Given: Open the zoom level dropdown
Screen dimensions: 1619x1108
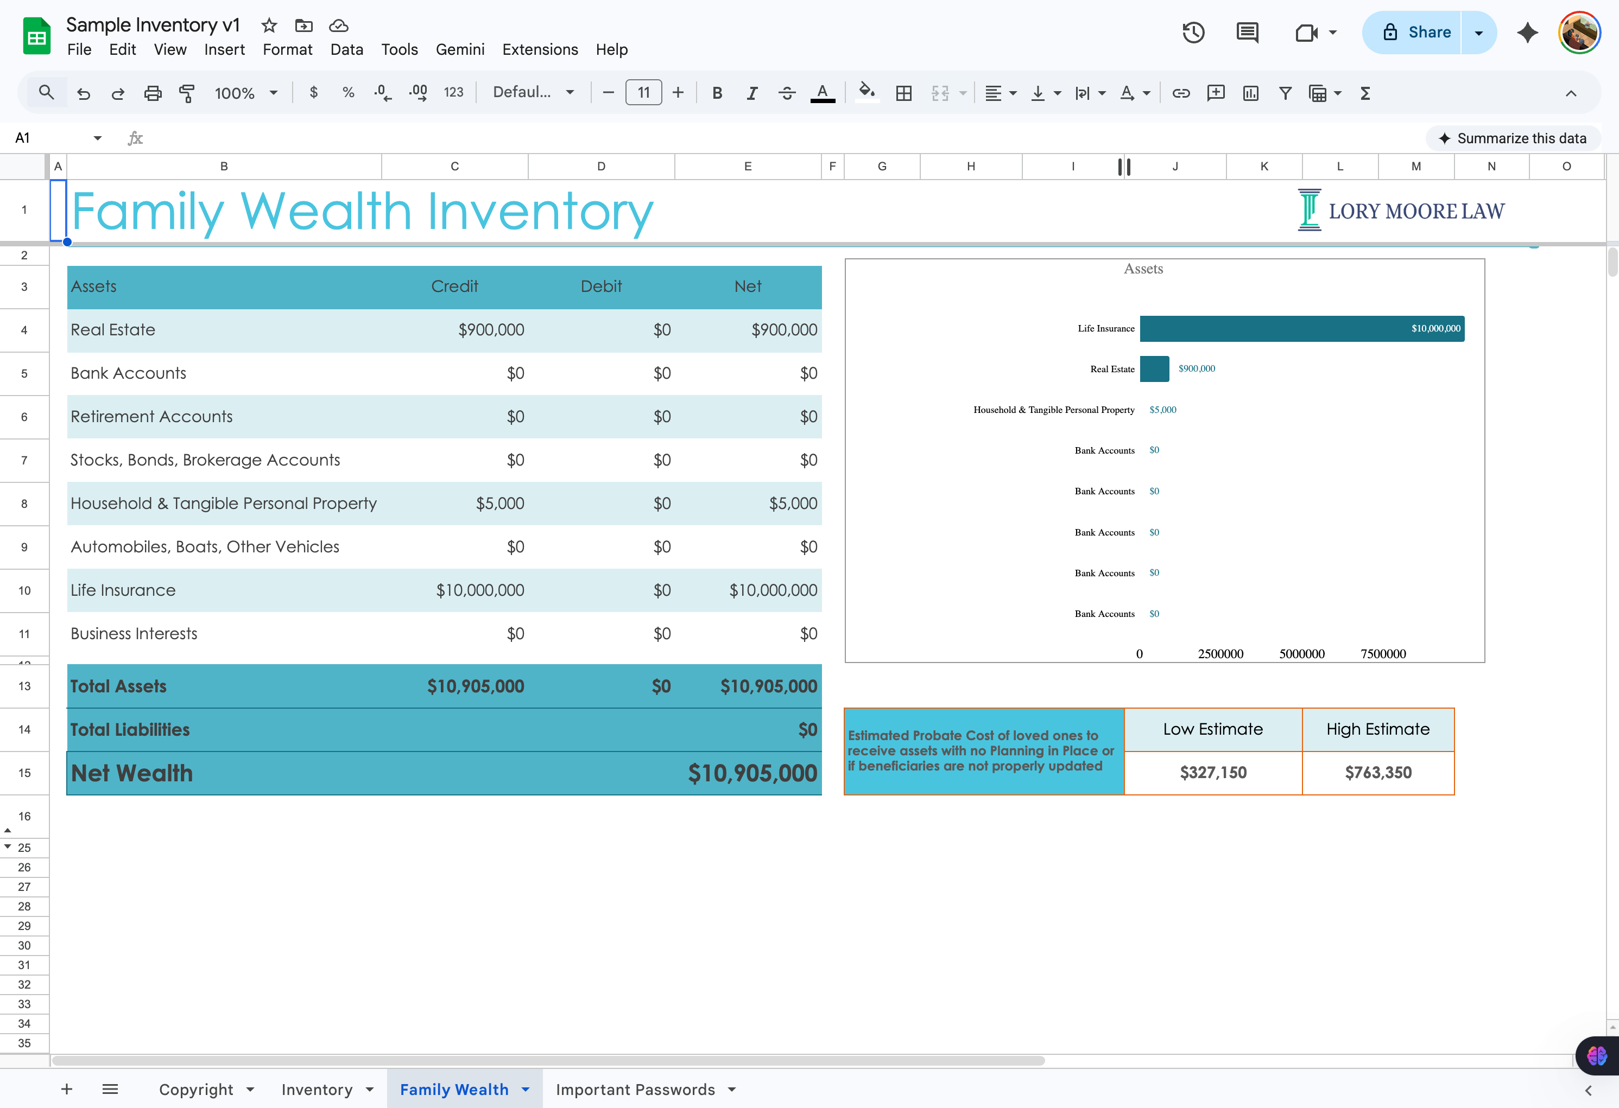Looking at the screenshot, I should [246, 93].
